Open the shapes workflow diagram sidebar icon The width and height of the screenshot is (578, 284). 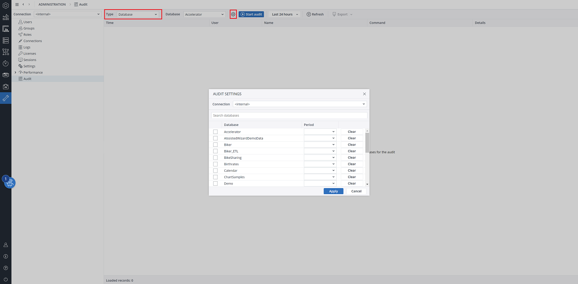[x=6, y=52]
